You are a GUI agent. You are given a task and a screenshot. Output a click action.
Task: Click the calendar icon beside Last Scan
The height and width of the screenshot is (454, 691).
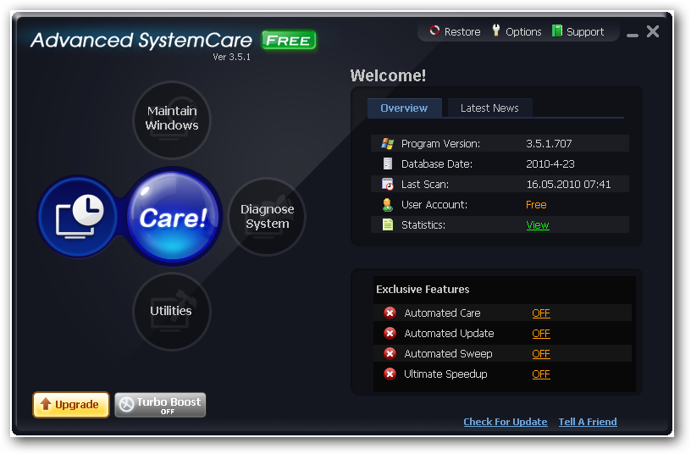tap(387, 184)
